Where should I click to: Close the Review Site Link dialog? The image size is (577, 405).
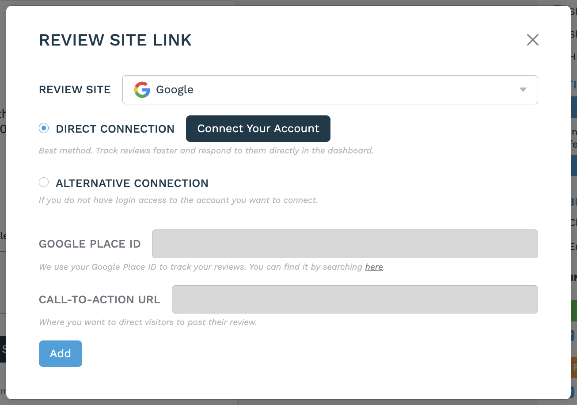[x=532, y=40]
